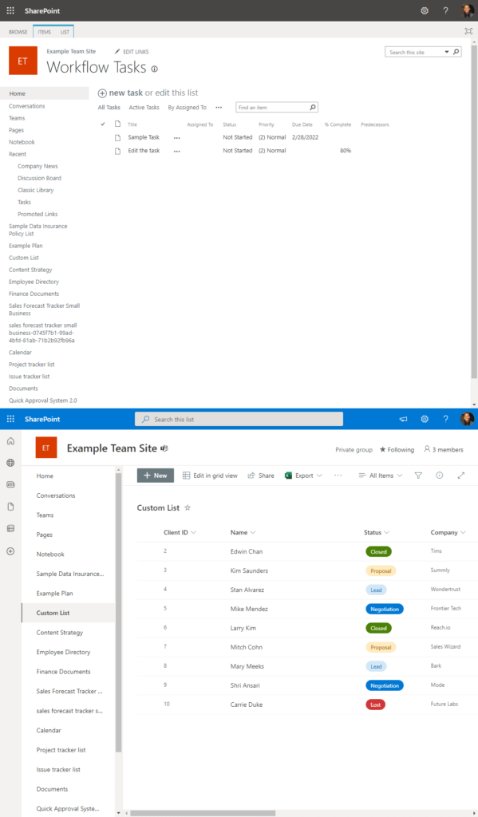Open command bar overflow ellipsis

(338, 476)
